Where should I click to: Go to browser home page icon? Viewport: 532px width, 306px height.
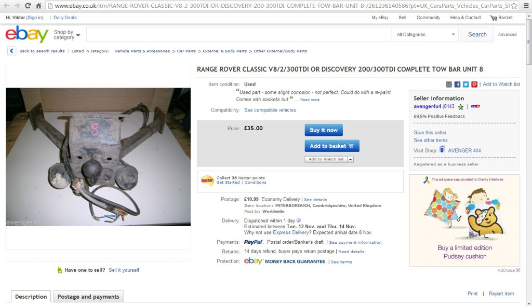(38, 6)
